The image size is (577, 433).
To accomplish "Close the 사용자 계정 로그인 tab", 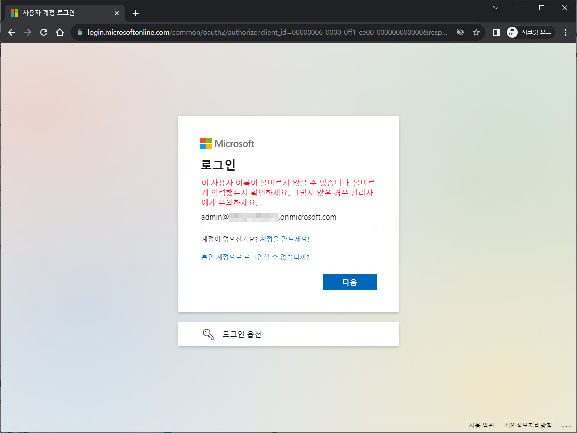I will (117, 13).
